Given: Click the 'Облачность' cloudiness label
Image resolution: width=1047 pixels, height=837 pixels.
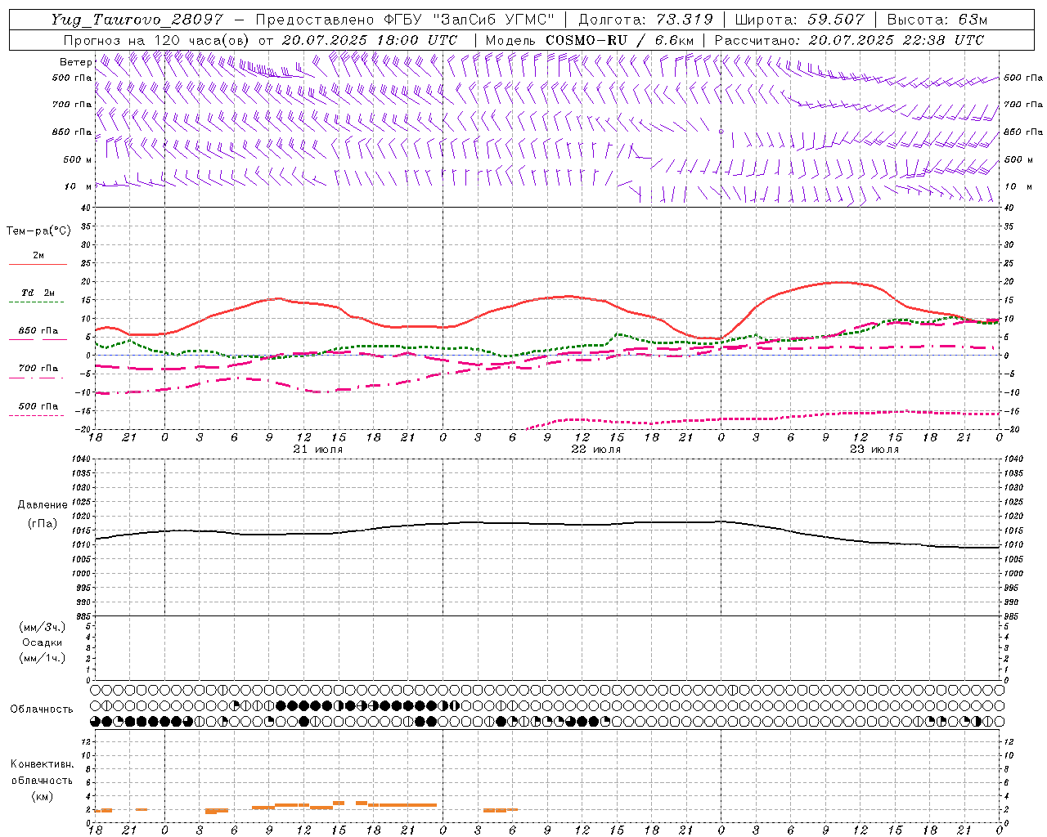Looking at the screenshot, I should (42, 709).
